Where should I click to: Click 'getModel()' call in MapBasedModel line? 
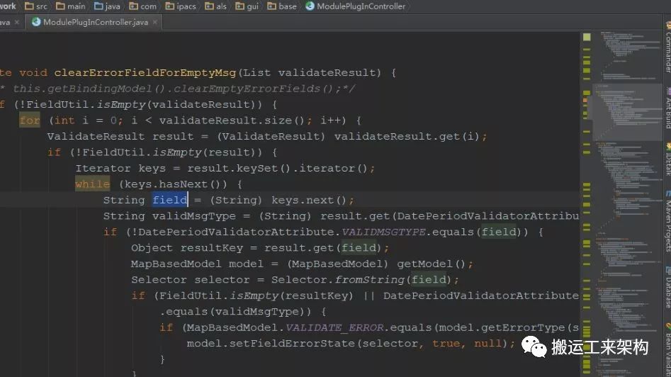click(x=432, y=264)
